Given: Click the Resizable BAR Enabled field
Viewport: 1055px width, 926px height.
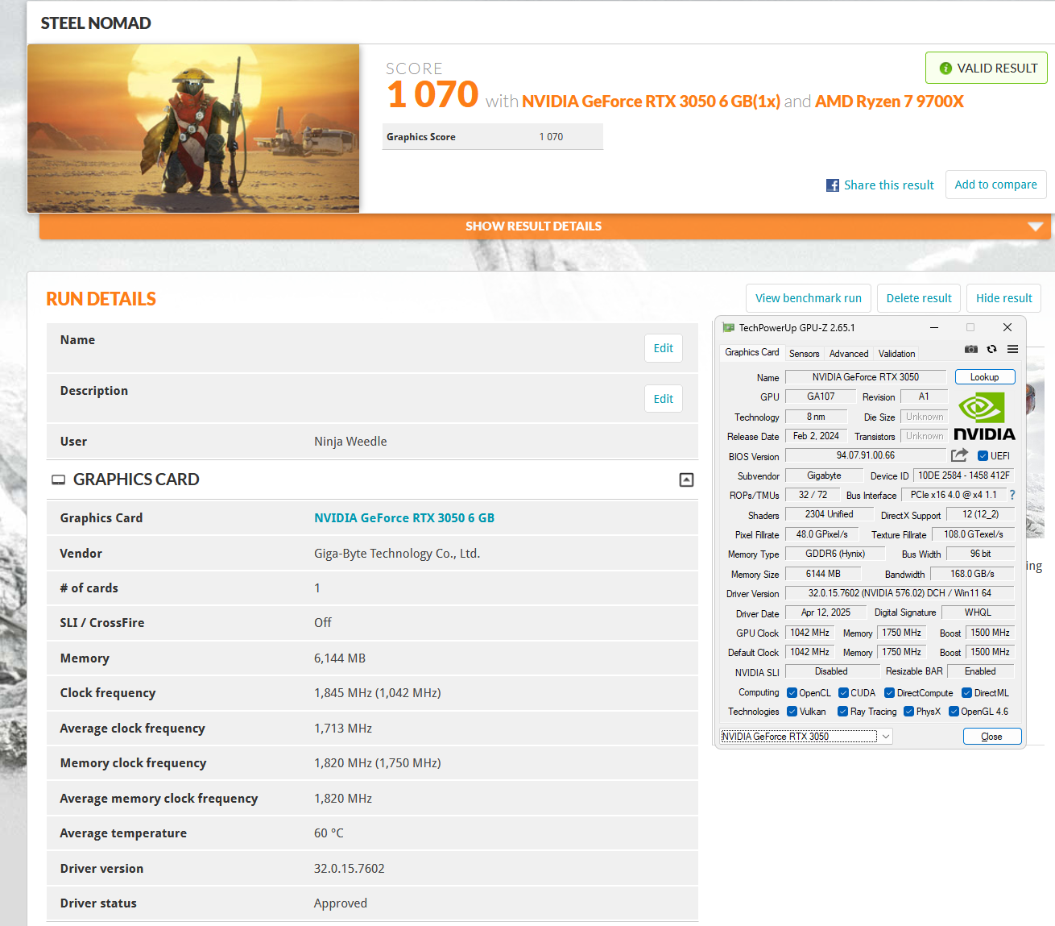Looking at the screenshot, I should pyautogui.click(x=980, y=671).
